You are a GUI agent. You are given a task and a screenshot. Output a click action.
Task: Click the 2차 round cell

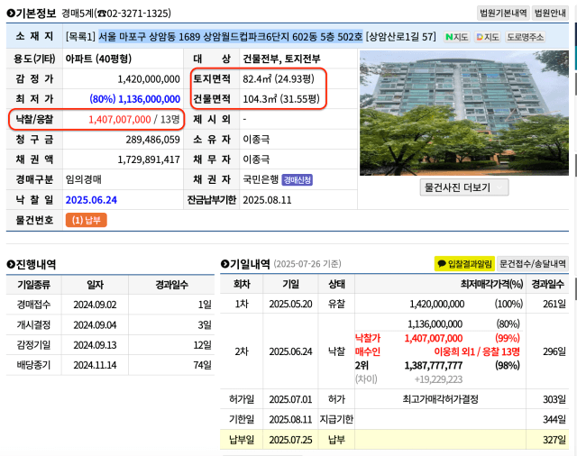click(242, 351)
